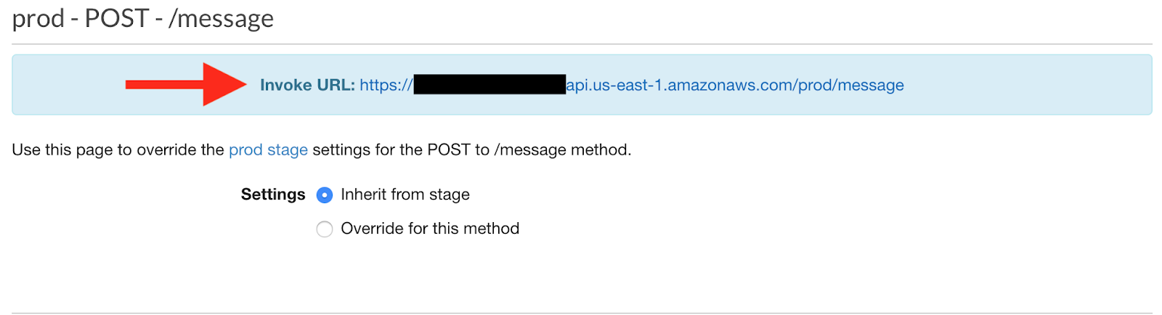
Task: Open the Invoke URL hyperlink
Action: (x=632, y=85)
